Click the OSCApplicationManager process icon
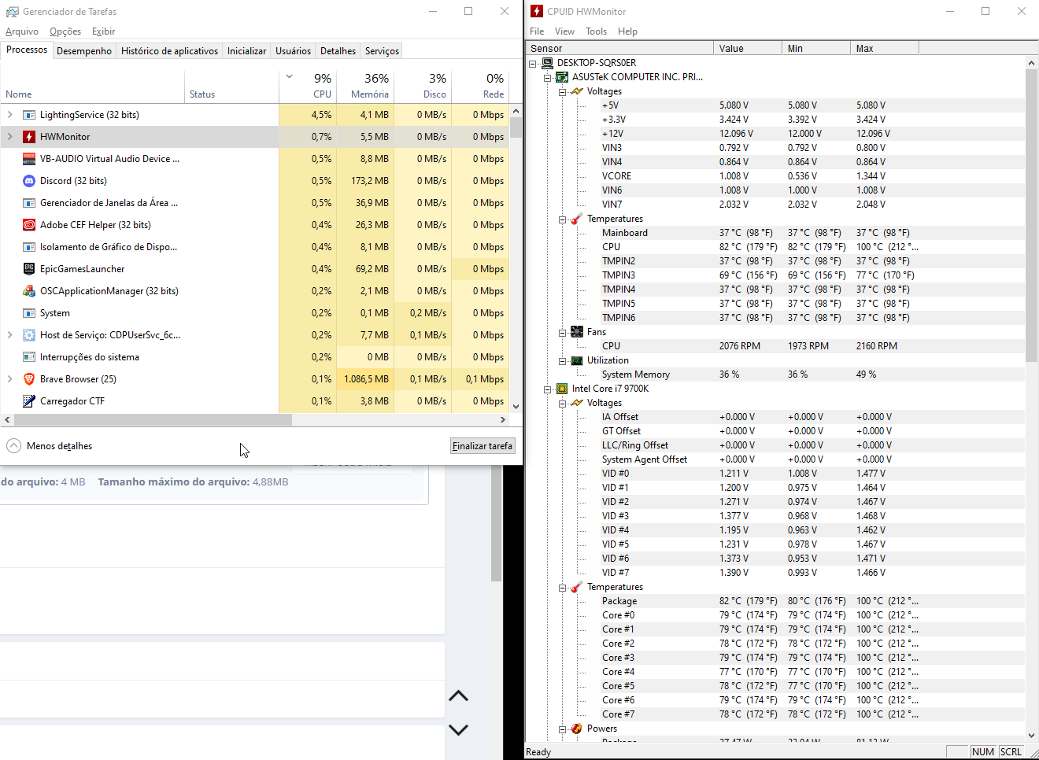The height and width of the screenshot is (760, 1039). 29,291
